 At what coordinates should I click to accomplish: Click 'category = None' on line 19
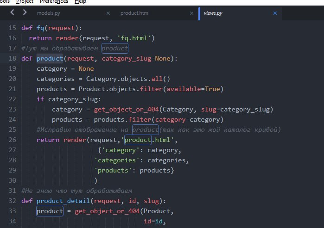tap(65, 68)
